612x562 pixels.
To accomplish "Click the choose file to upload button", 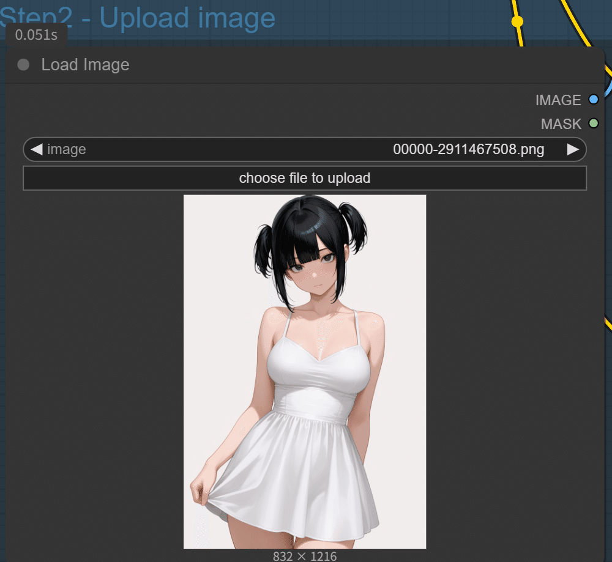I will pos(304,178).
